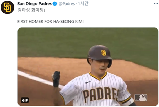159x107 pixels.
Task: Click the Nike swoosh on the jersey
Action: point(88,82)
